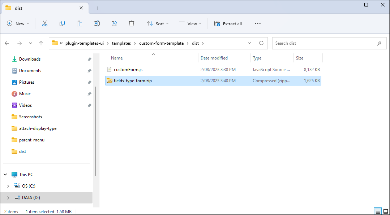Open the New dropdown
390x215 pixels.
coord(18,23)
